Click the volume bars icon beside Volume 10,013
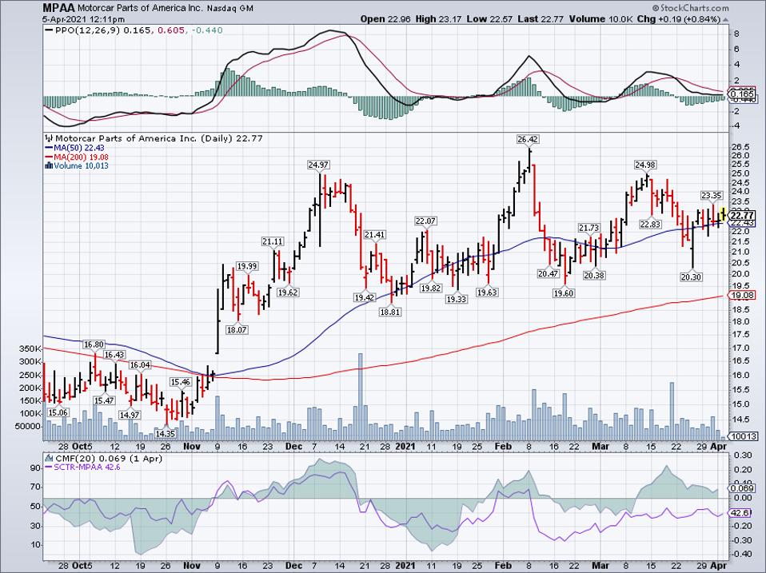 [48, 166]
